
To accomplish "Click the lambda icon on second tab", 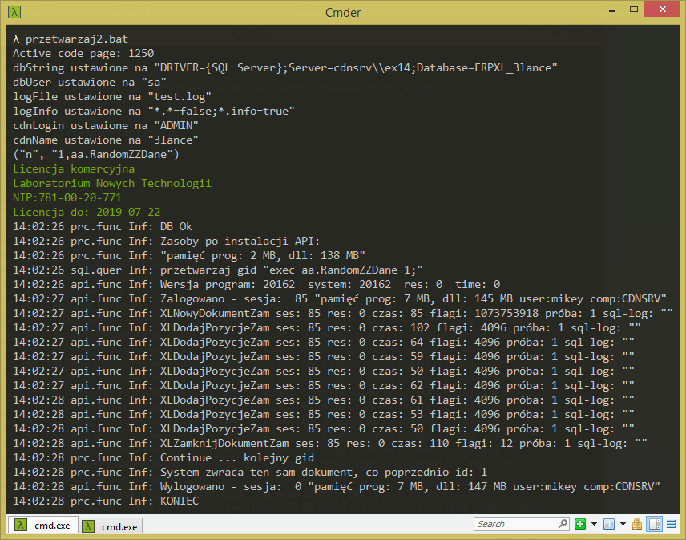I will click(x=88, y=526).
